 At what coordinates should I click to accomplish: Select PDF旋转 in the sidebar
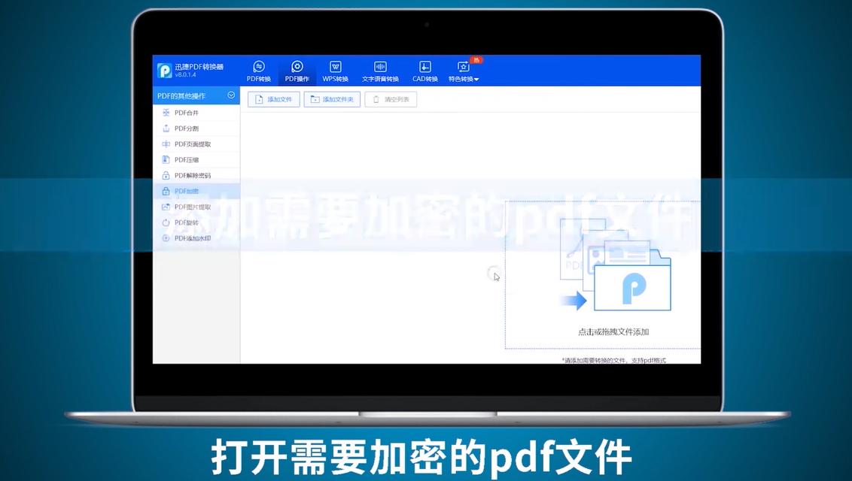click(x=196, y=223)
